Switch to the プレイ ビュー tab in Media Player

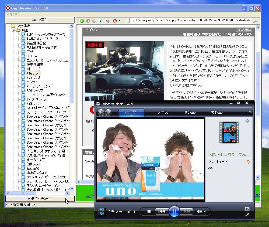pyautogui.click(x=132, y=112)
